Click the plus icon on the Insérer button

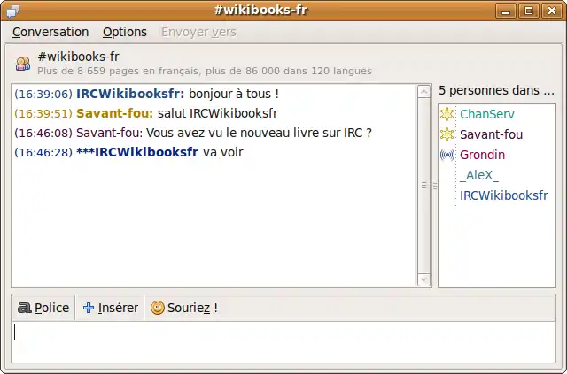88,308
